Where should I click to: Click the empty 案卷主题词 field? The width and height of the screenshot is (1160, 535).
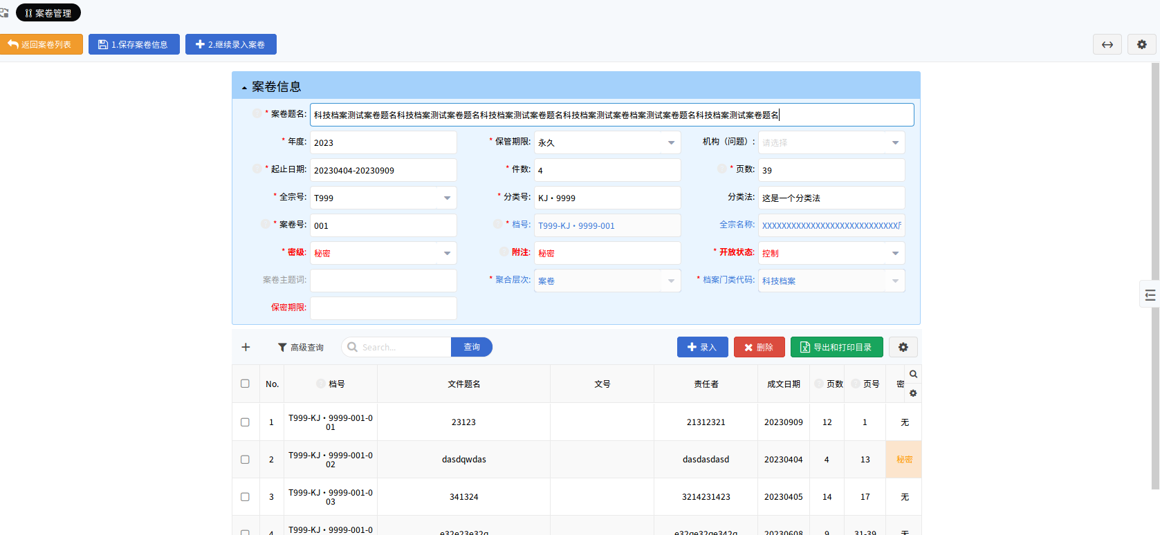click(383, 281)
